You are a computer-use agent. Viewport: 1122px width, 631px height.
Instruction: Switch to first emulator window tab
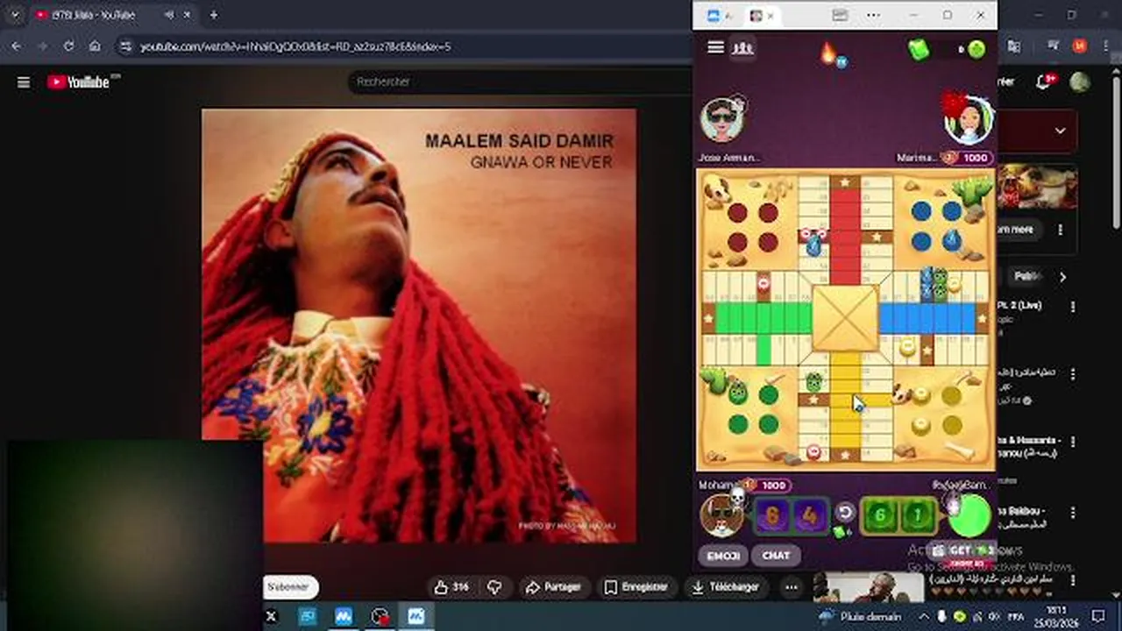[x=713, y=16]
